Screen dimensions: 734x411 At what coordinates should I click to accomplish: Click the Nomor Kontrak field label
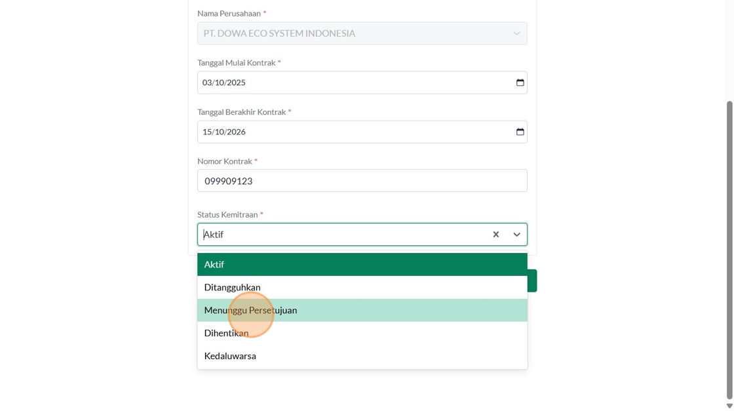225,161
